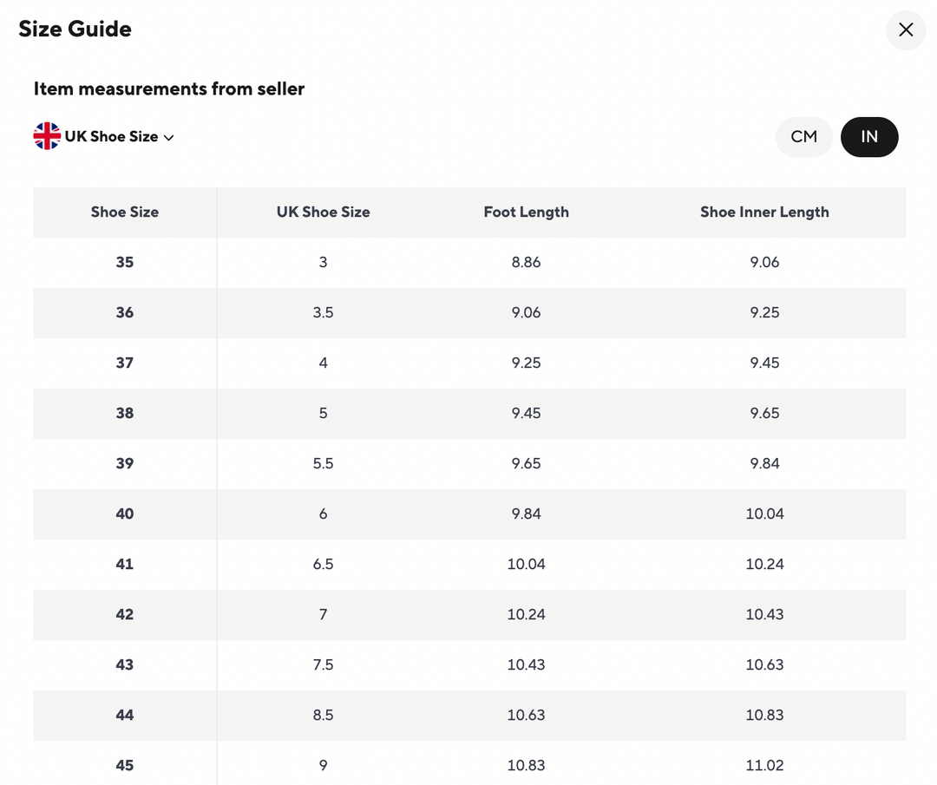The image size is (937, 785).
Task: Click the dropdown chevron beside UK Shoe Size
Action: coord(169,138)
